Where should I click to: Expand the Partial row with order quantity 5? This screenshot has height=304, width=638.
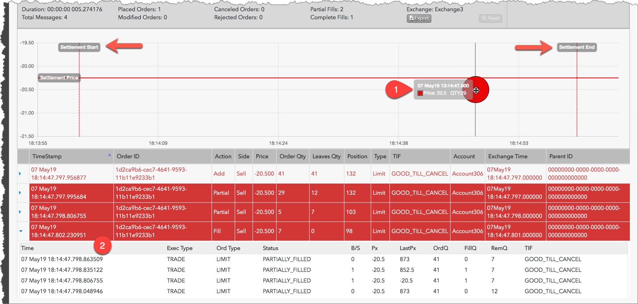pos(20,212)
